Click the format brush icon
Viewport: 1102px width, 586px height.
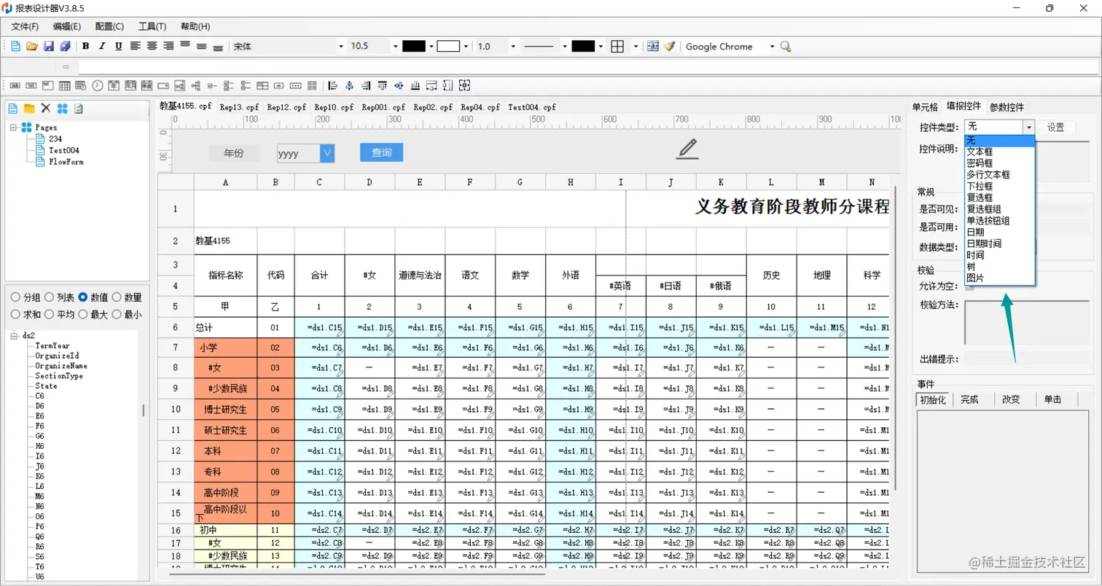(669, 47)
